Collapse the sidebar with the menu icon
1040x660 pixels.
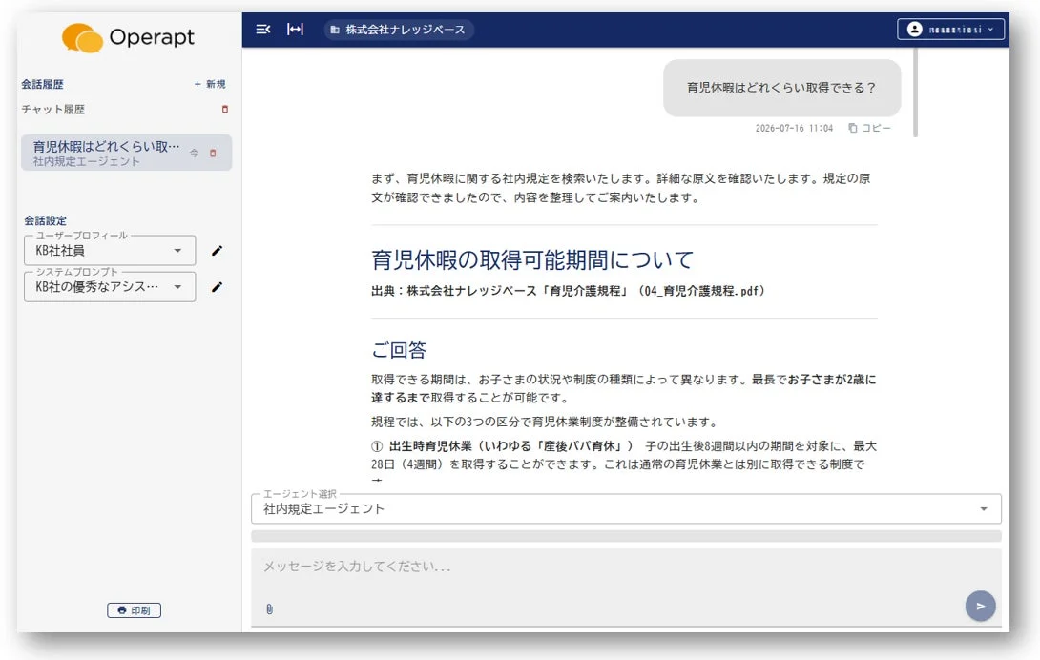click(262, 30)
